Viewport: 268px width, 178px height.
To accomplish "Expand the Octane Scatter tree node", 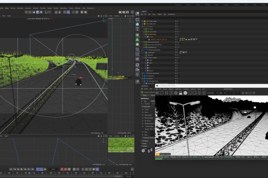I will 144,57.
